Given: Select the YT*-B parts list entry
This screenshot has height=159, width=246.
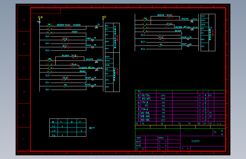Looking at the screenshot, I should [144, 102].
